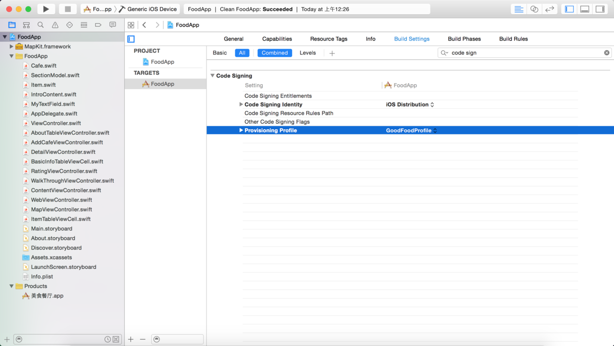Collapse the FoodApp group folder
This screenshot has height=346, width=614.
click(x=11, y=56)
